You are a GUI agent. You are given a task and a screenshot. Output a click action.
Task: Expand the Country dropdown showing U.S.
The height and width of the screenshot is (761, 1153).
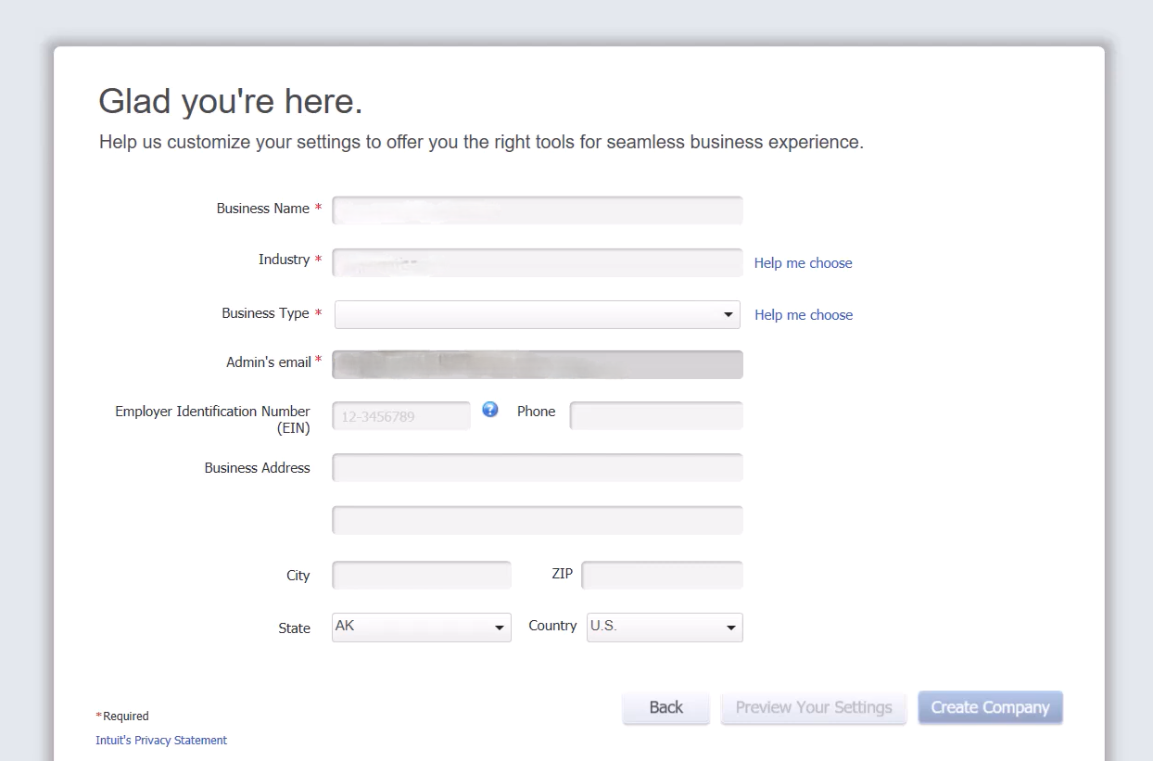click(x=665, y=628)
